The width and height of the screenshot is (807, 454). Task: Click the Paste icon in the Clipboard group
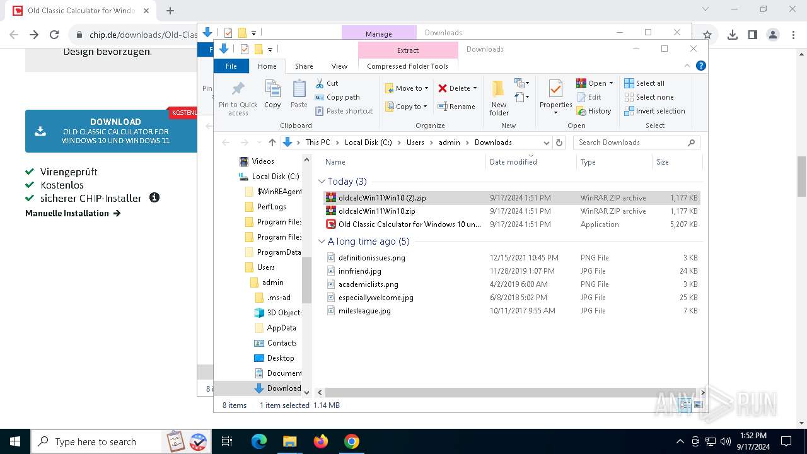(299, 95)
